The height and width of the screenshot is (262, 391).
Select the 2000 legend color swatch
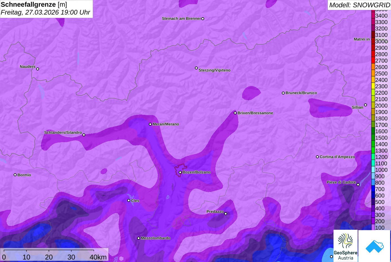373,106
